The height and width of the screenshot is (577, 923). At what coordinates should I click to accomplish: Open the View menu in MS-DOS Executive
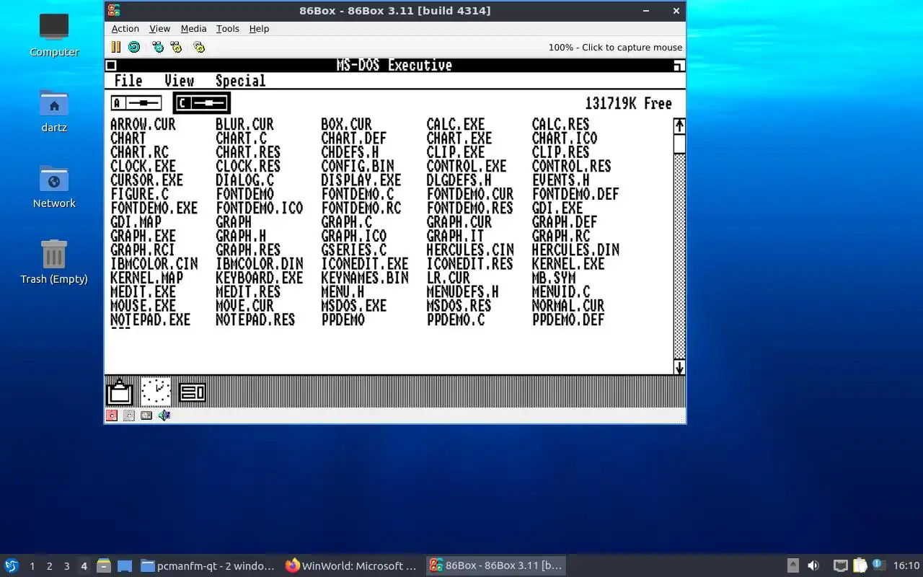tap(179, 81)
